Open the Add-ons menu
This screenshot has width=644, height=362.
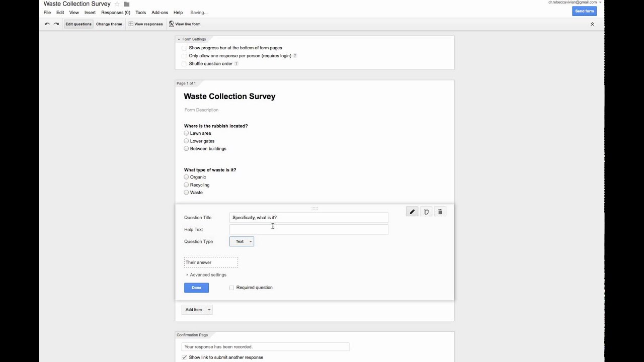tap(160, 13)
